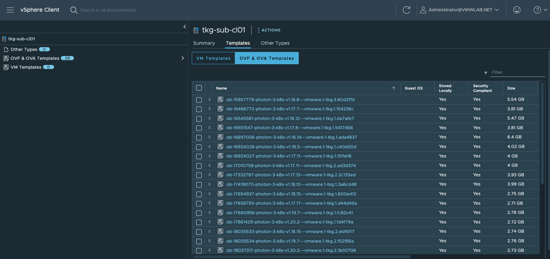
Task: Sort by the Stored Locally column header
Action: [445, 88]
